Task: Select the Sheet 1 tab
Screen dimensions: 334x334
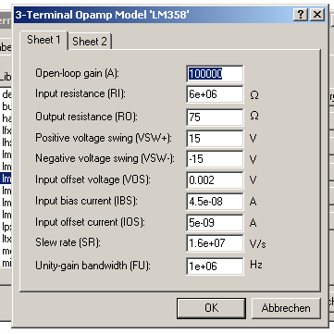Action: pyautogui.click(x=43, y=40)
